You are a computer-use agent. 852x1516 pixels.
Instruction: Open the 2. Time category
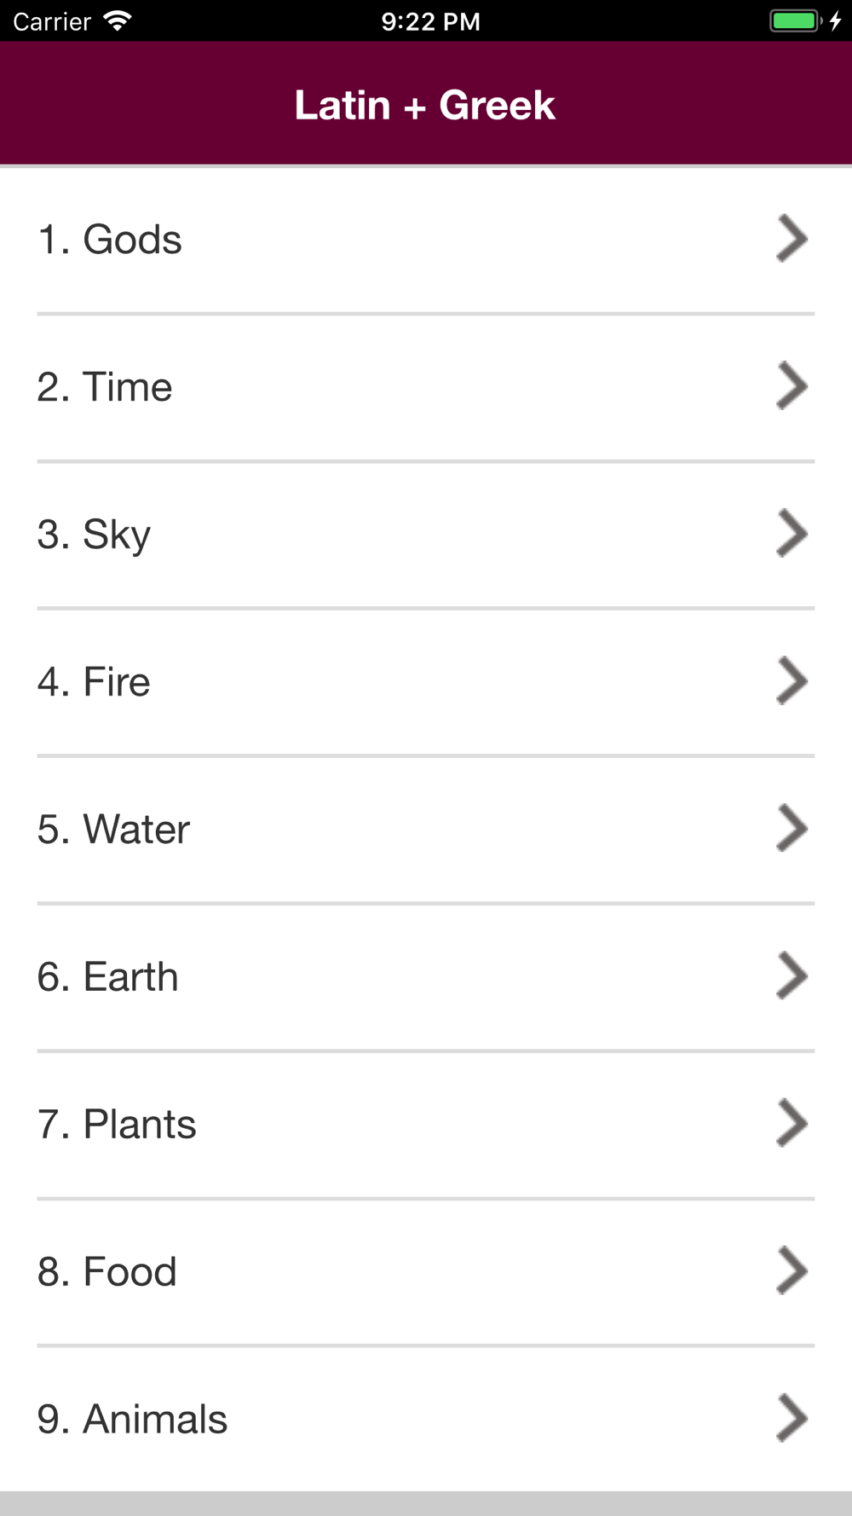point(426,387)
